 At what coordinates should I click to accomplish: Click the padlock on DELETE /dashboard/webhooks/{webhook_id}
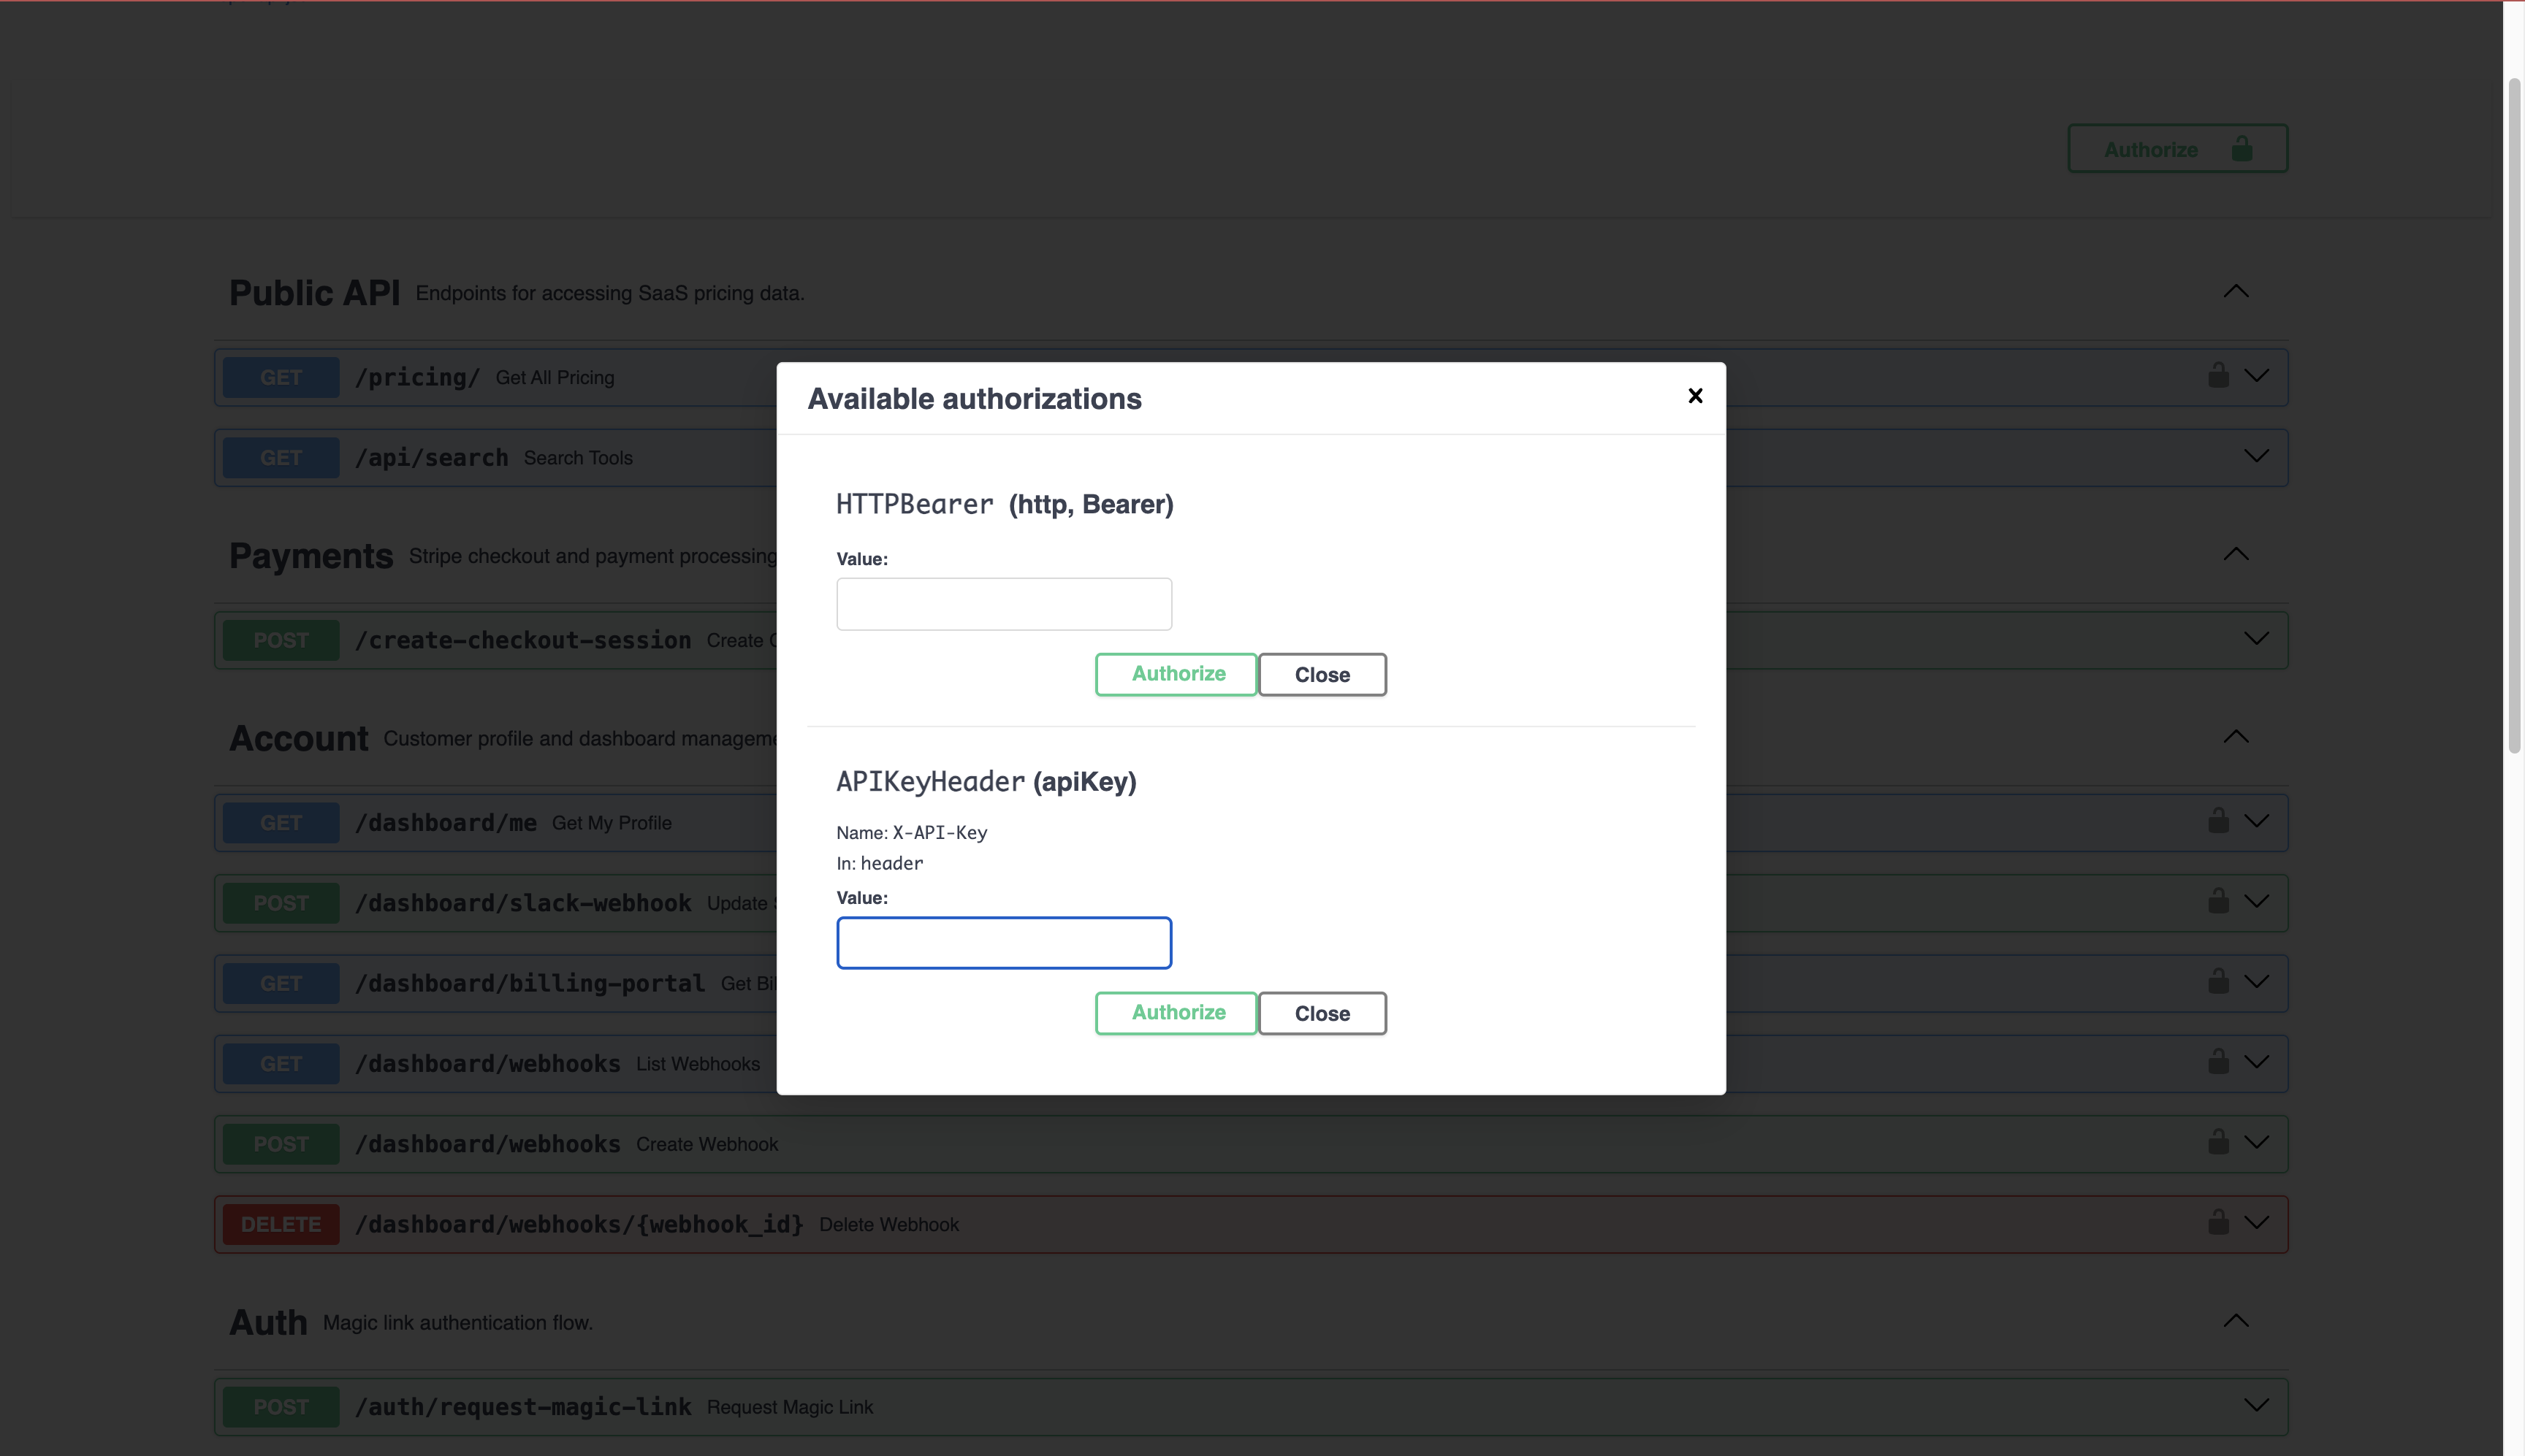tap(2218, 1222)
